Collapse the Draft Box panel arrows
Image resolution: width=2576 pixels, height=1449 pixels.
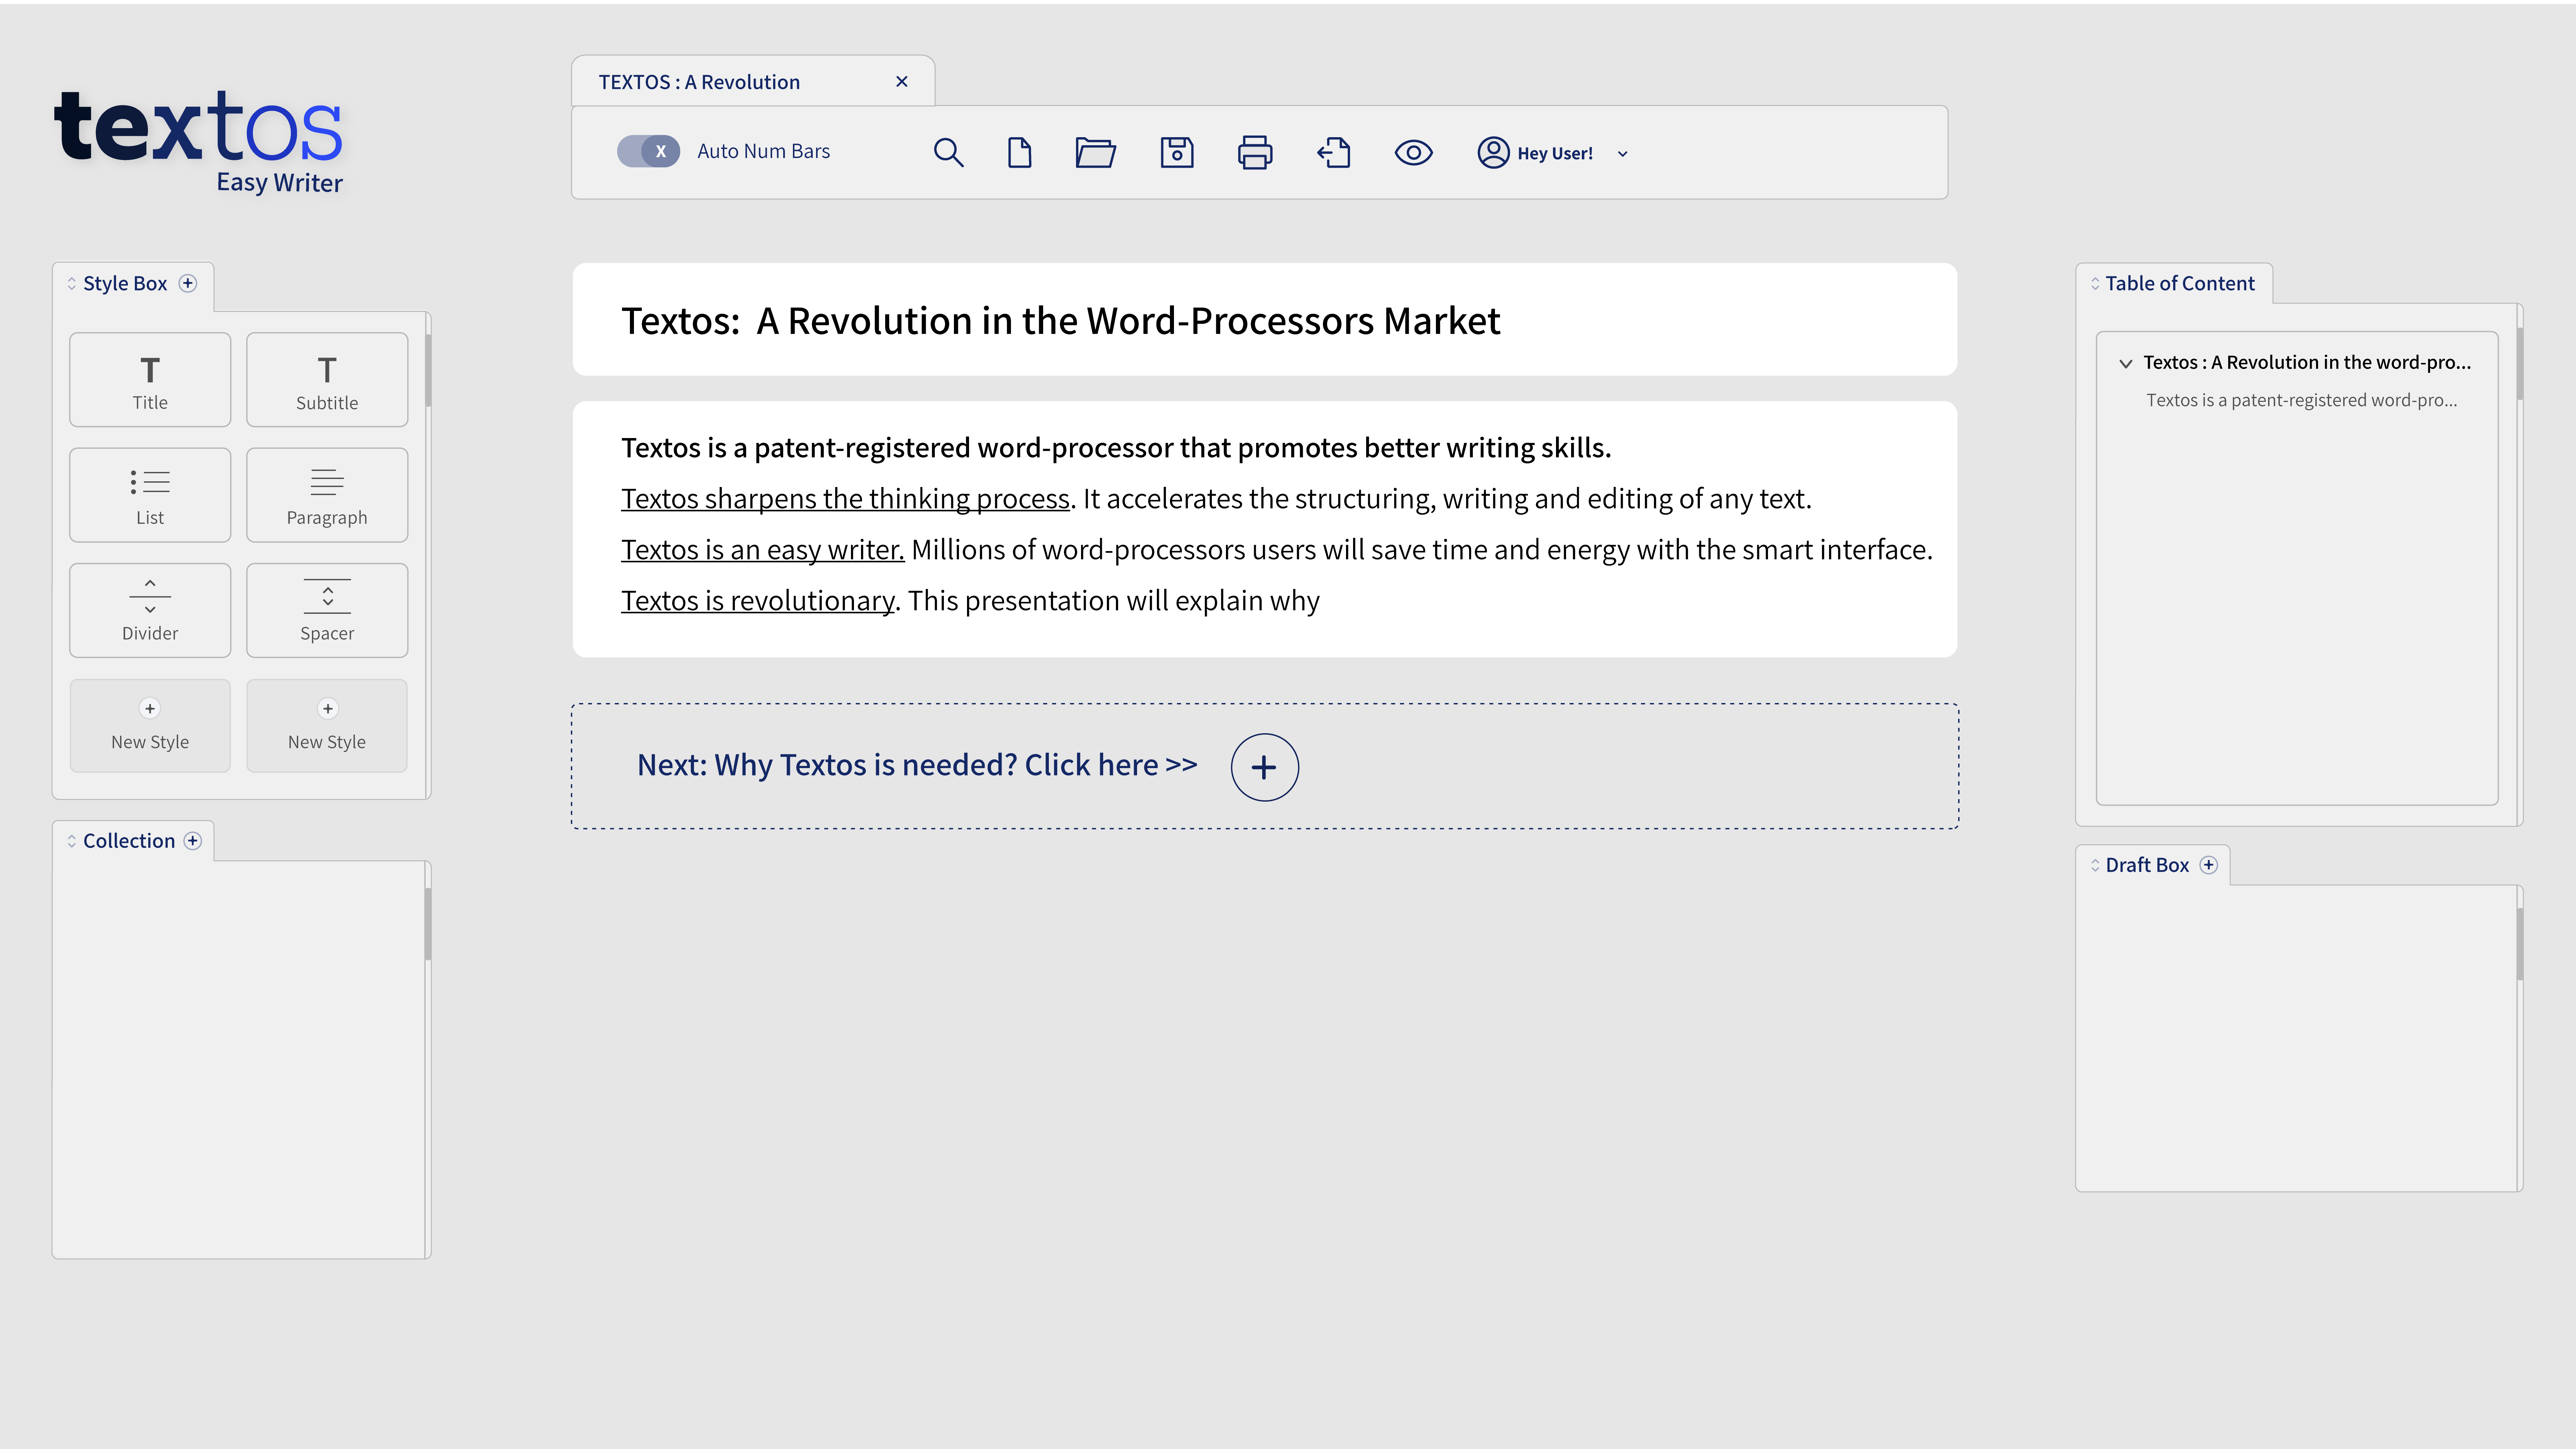2095,866
